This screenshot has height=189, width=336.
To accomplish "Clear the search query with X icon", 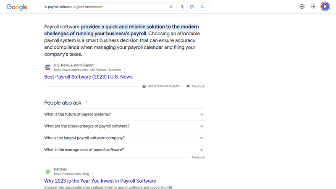I will pos(171,7).
